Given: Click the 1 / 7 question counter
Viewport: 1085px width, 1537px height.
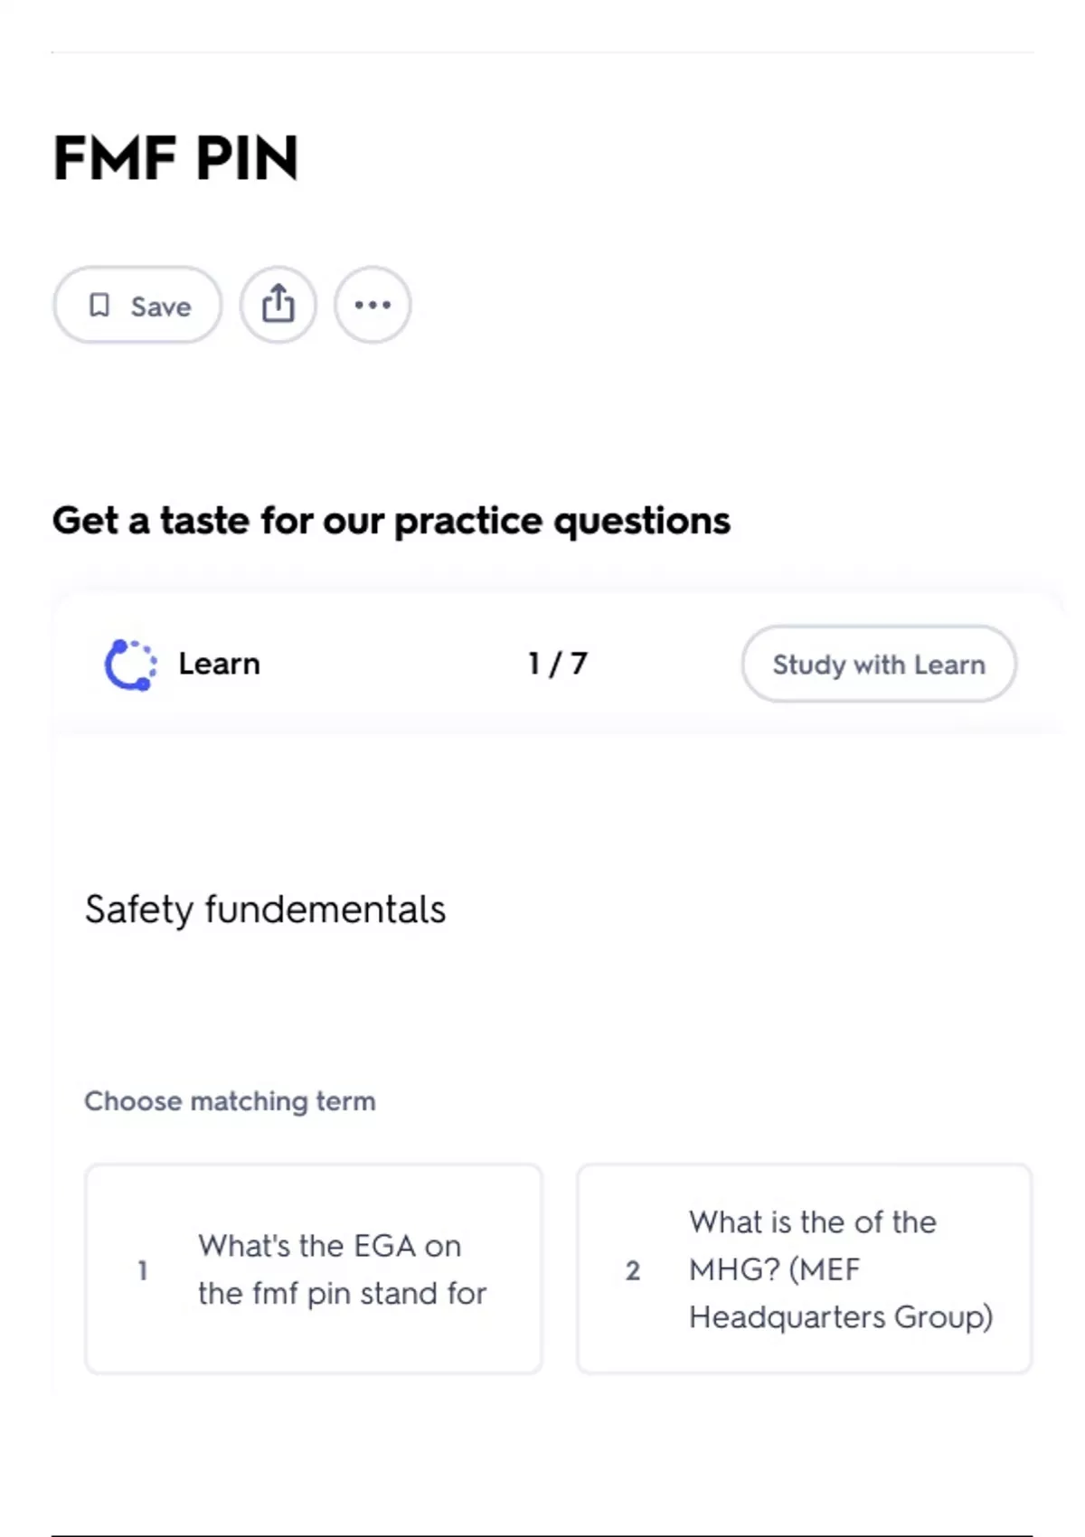Looking at the screenshot, I should (557, 664).
